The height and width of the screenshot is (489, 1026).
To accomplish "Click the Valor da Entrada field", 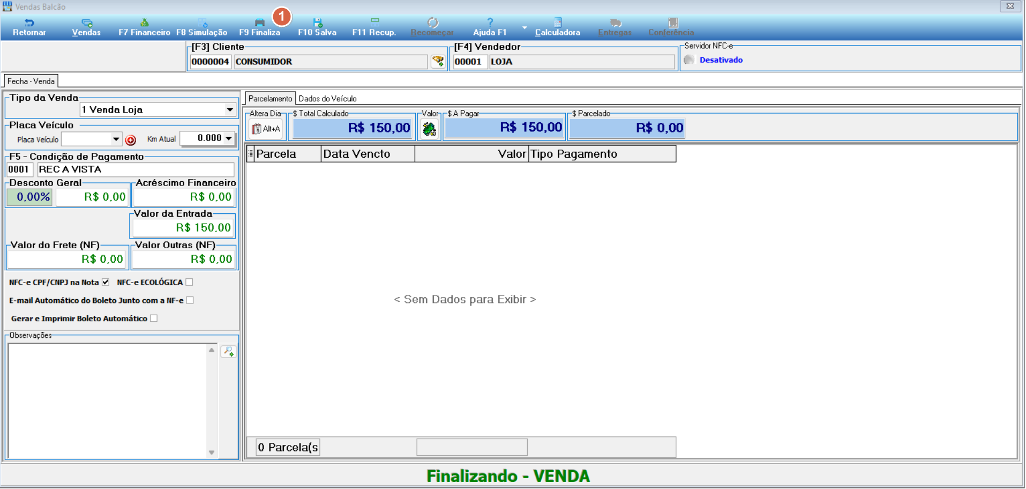I will (x=183, y=227).
